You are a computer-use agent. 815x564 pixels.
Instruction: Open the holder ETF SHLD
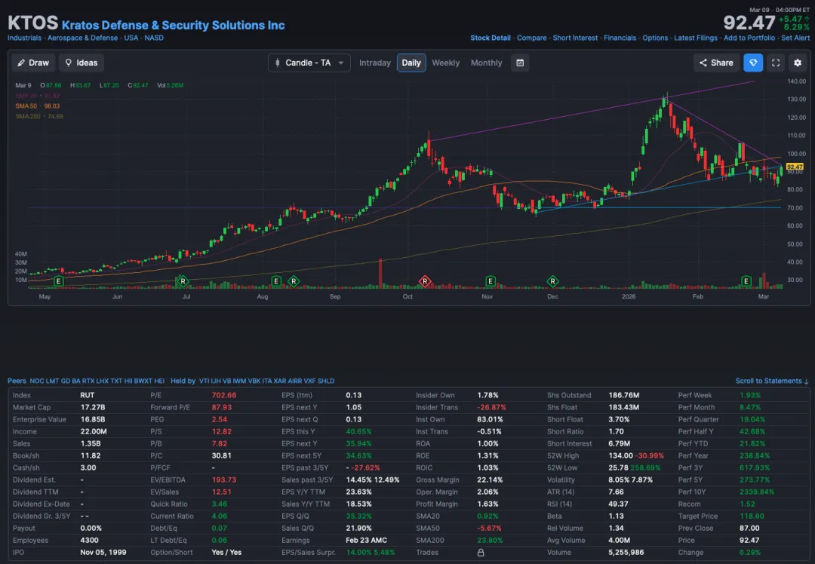coord(326,381)
